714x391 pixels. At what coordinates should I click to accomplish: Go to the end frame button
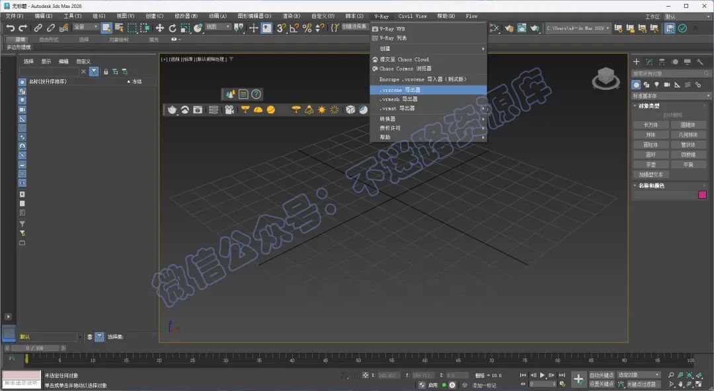pos(562,375)
